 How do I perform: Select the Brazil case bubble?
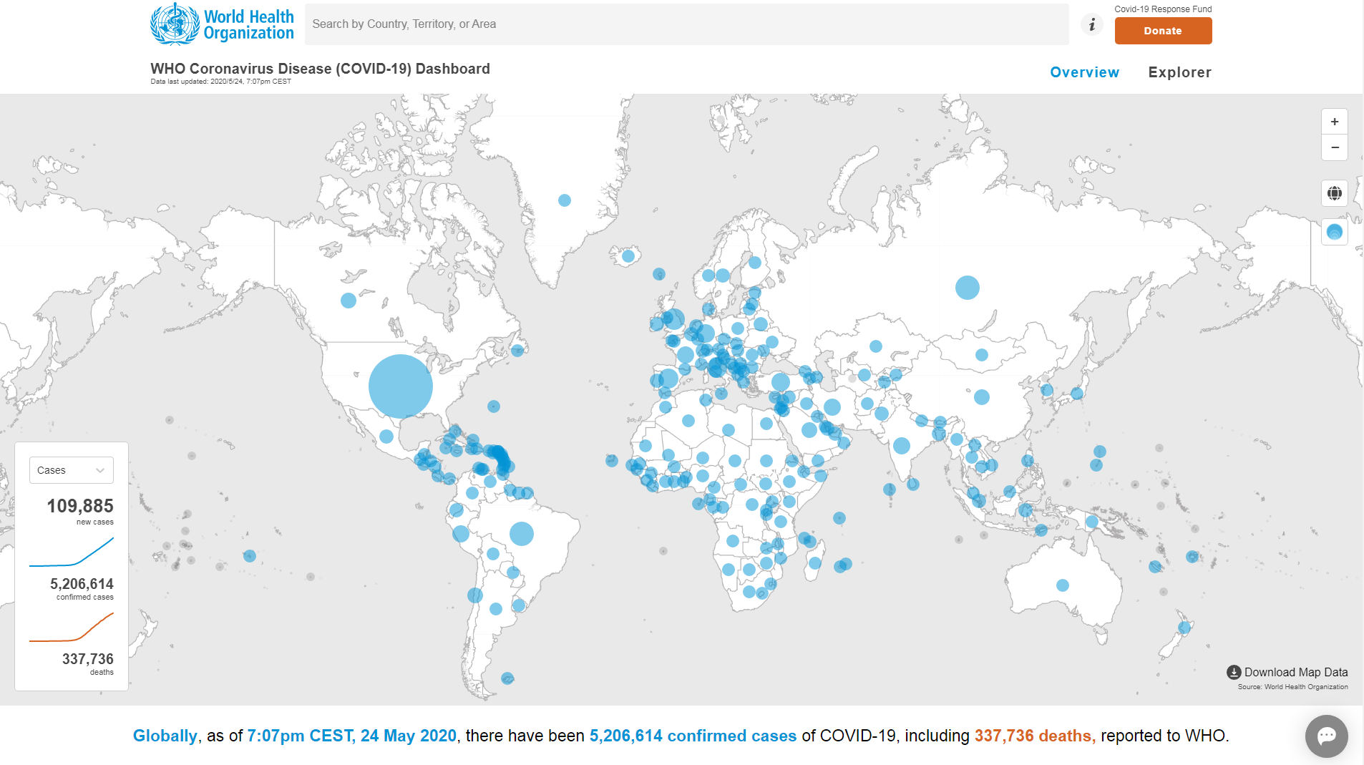tap(522, 534)
